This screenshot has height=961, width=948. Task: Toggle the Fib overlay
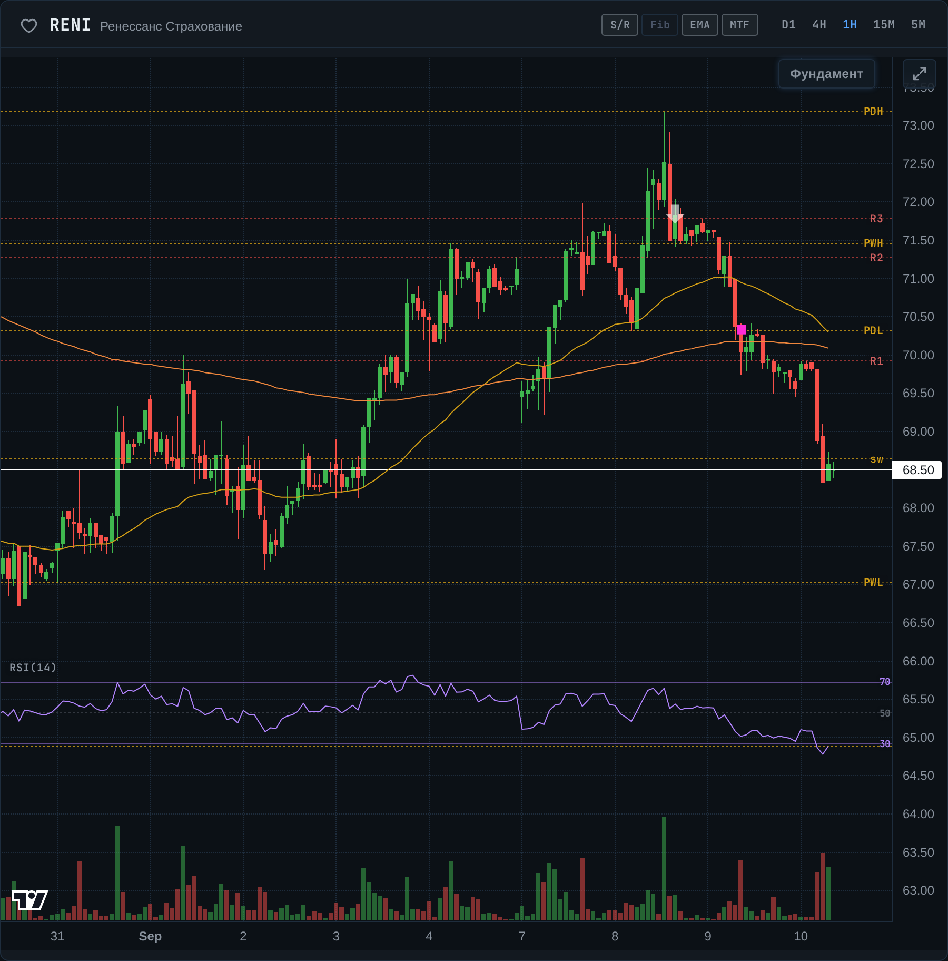[x=660, y=25]
